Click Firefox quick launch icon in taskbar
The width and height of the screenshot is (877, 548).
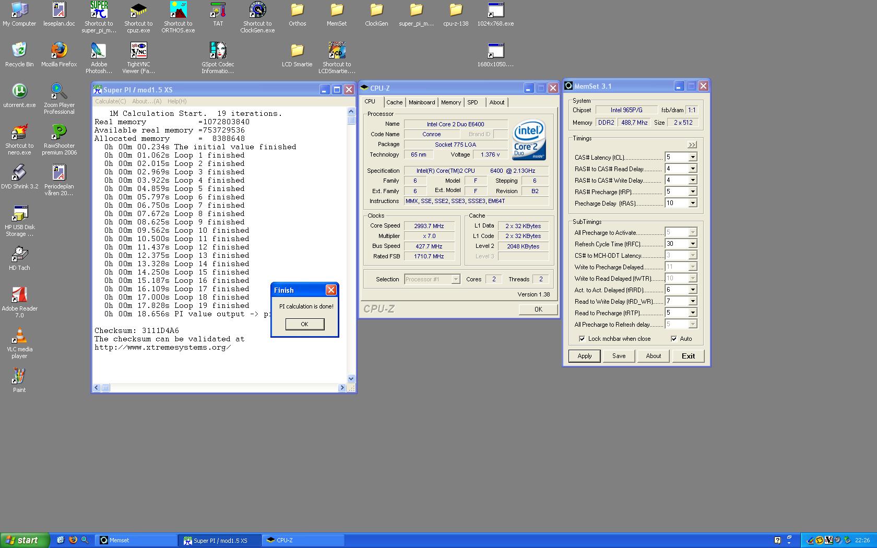click(x=73, y=540)
